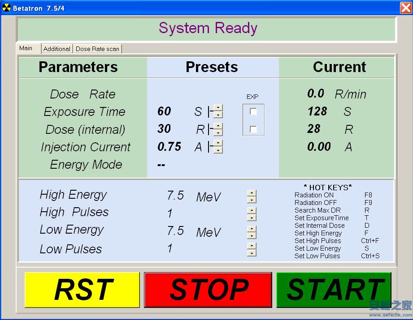
Task: Decrement High Pulses with down arrow
Action: coord(252,218)
